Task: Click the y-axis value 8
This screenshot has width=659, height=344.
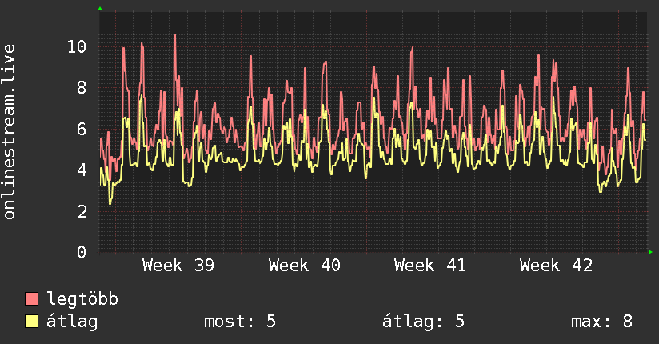Action: click(x=82, y=88)
